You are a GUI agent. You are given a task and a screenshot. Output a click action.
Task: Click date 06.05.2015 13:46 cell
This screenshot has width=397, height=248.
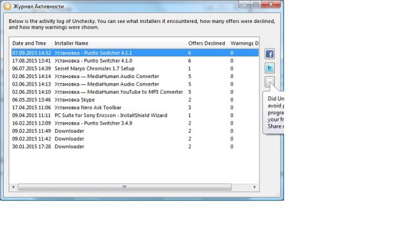32,100
